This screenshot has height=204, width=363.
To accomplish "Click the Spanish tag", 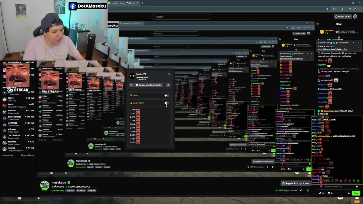I will click(70, 191).
